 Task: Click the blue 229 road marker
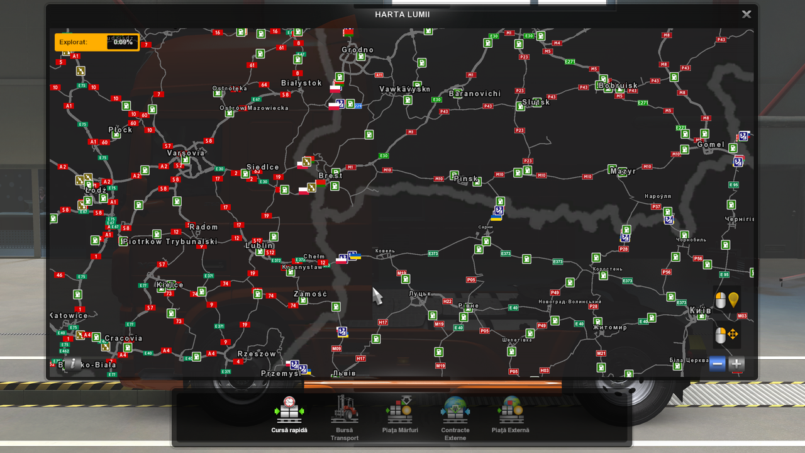[358, 106]
